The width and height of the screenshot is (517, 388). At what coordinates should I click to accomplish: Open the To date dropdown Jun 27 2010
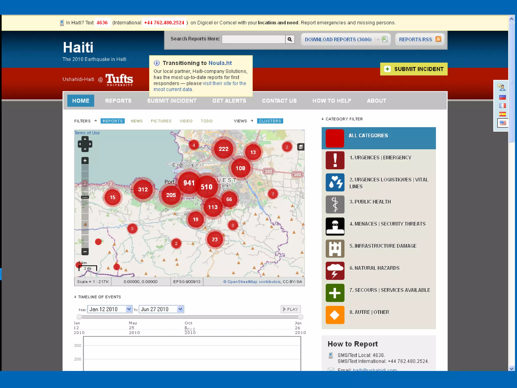point(180,309)
